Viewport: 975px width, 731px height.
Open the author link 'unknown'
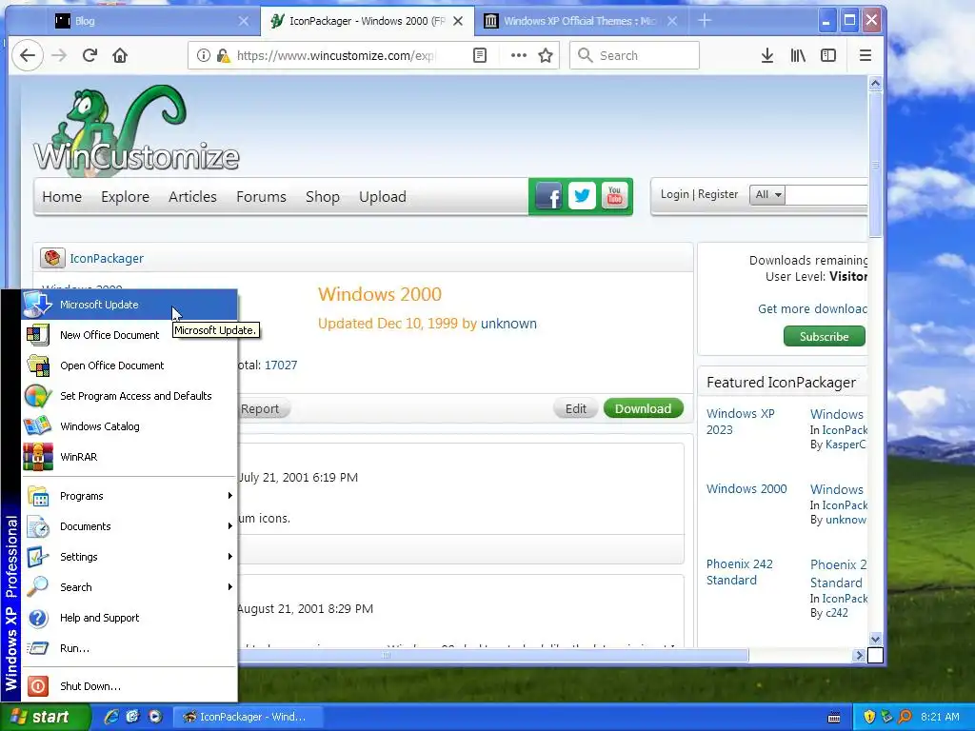[508, 324]
